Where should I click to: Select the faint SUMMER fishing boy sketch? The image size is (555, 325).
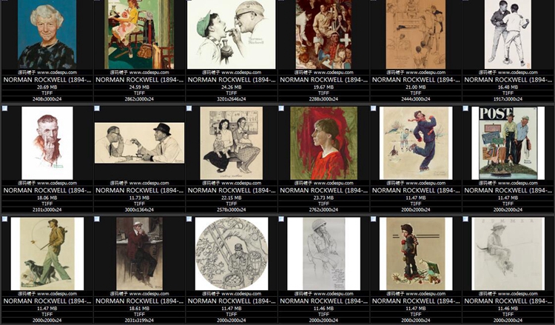pyautogui.click(x=508, y=254)
